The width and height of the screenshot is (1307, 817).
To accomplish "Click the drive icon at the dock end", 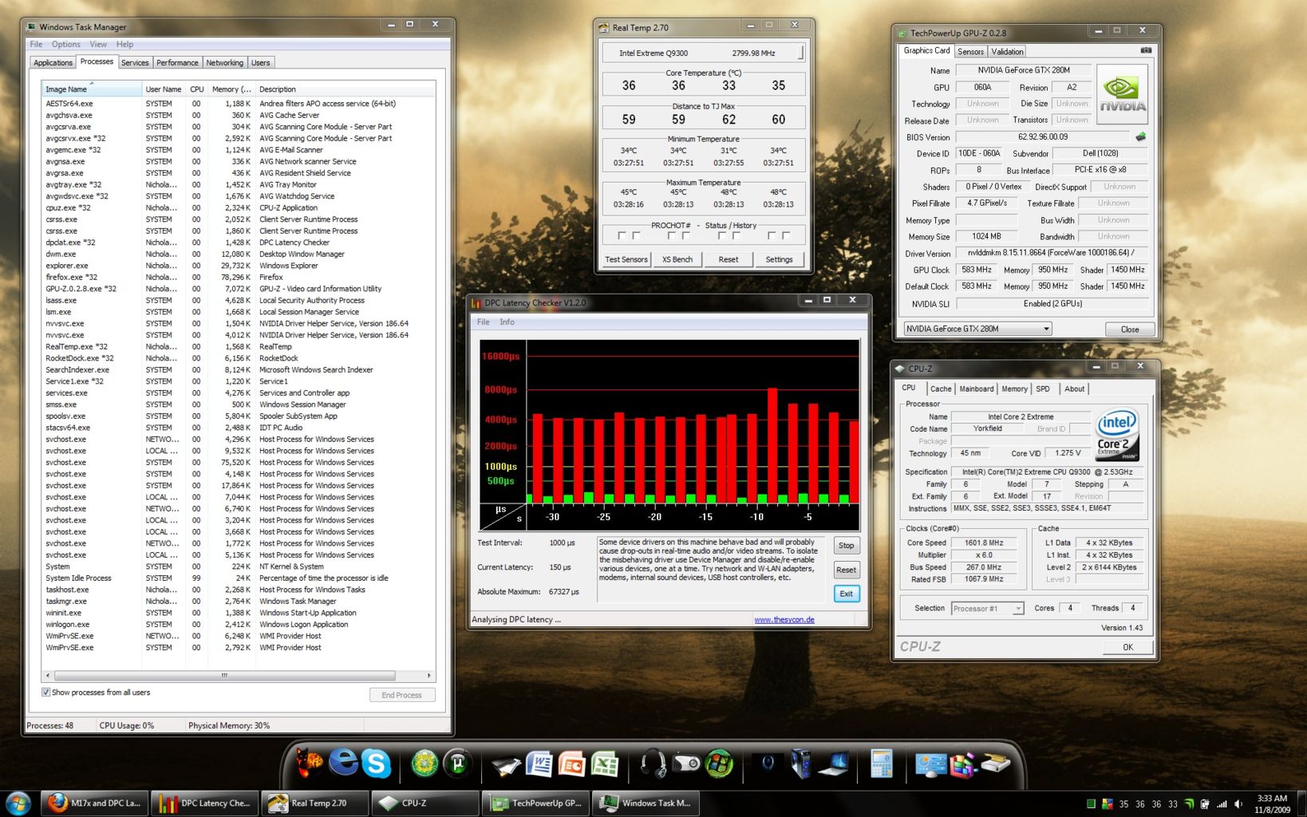I will (x=996, y=764).
